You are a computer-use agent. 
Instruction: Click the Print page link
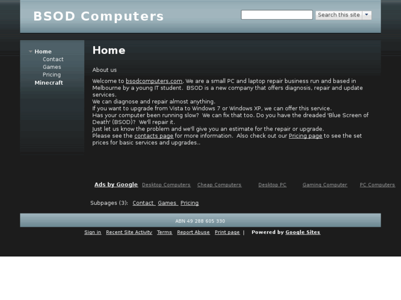click(x=227, y=232)
